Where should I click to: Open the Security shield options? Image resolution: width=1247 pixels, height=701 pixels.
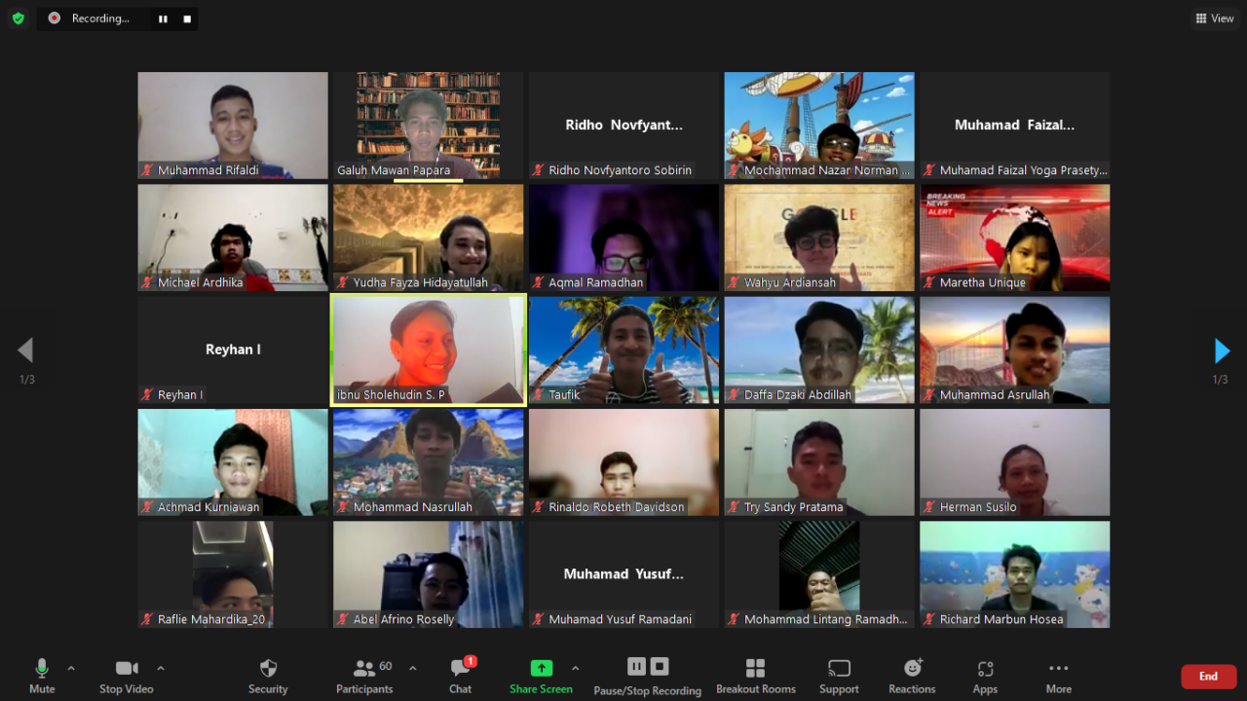tap(268, 669)
